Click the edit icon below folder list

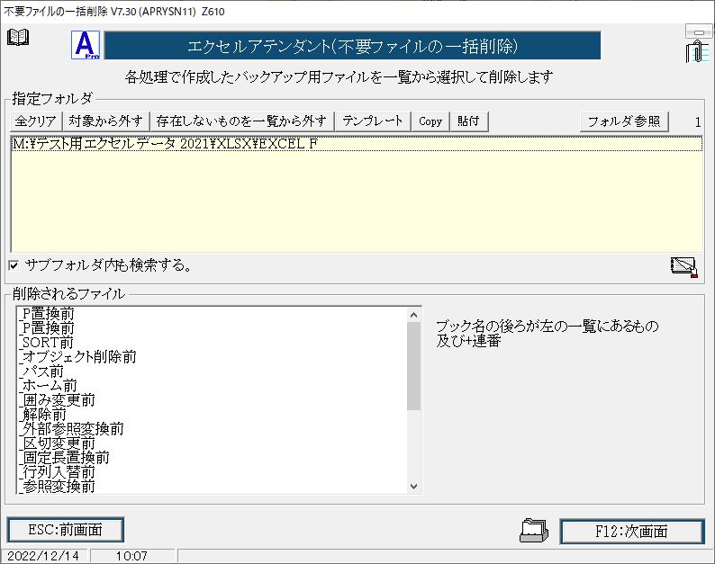click(683, 266)
